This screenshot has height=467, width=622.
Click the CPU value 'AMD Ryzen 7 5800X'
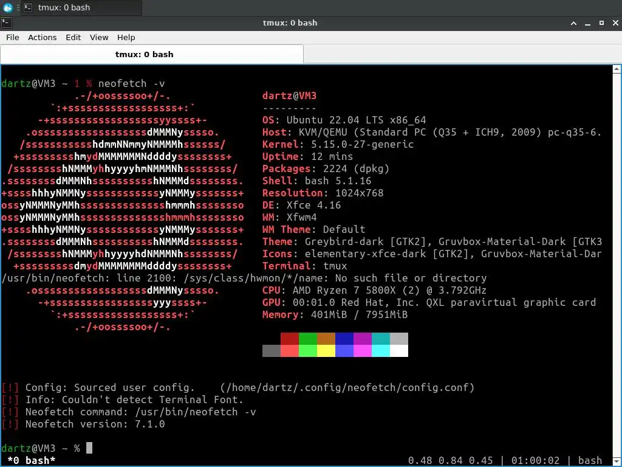click(344, 290)
